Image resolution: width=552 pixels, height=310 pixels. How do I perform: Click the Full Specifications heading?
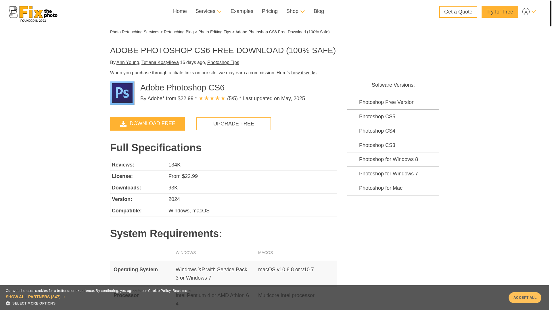point(156,148)
